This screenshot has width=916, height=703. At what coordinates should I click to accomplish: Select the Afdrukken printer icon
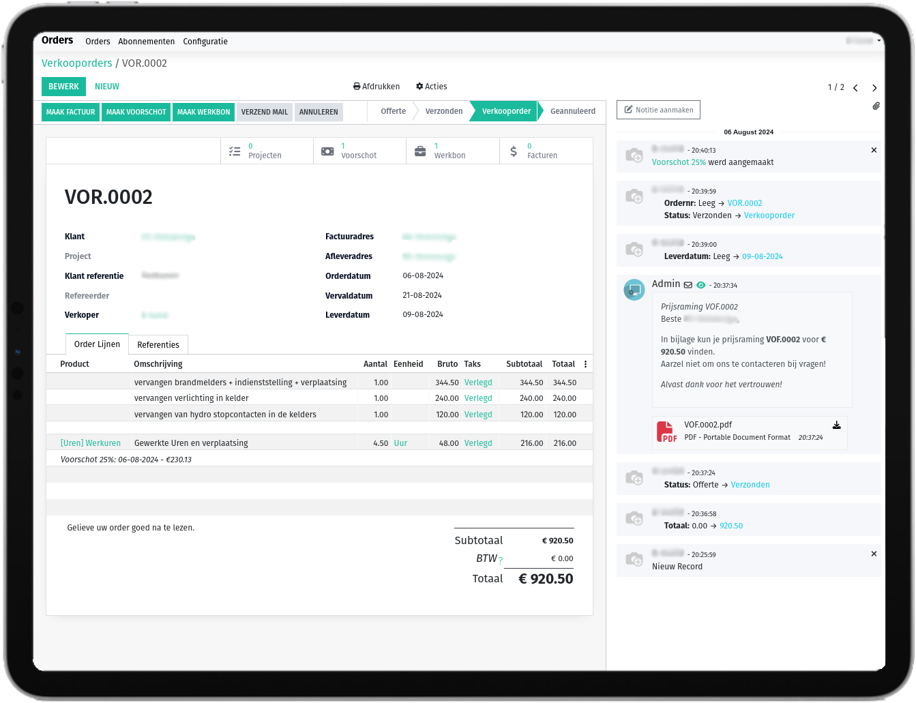pos(356,86)
